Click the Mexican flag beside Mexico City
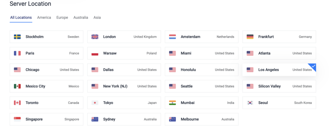The height and width of the screenshot is (134, 333). tap(17, 86)
